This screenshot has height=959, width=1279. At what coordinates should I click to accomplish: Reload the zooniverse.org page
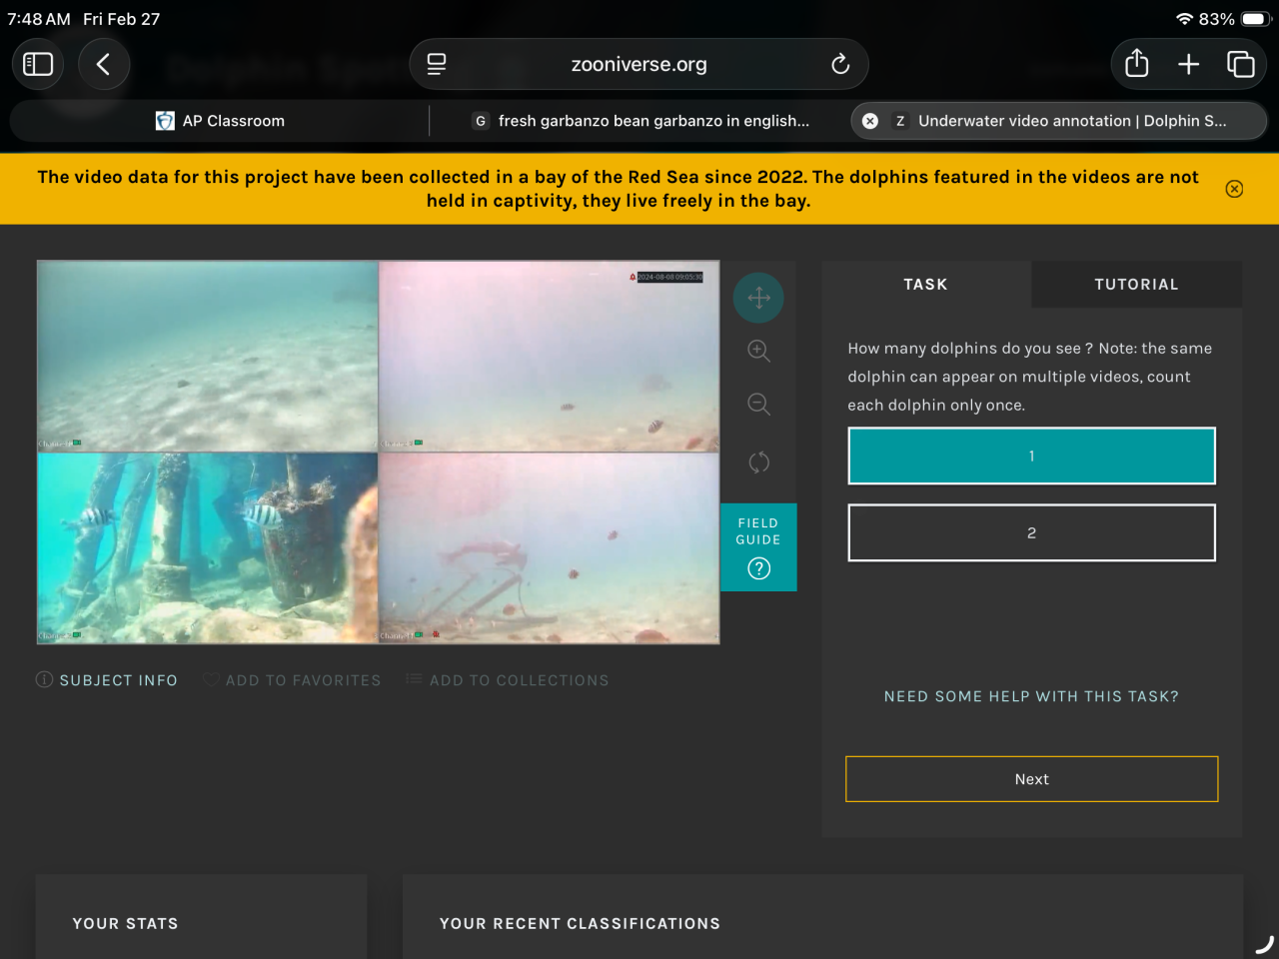(840, 64)
